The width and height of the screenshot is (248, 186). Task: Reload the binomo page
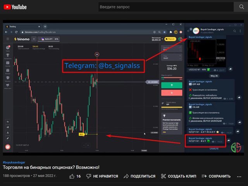tap(16, 32)
